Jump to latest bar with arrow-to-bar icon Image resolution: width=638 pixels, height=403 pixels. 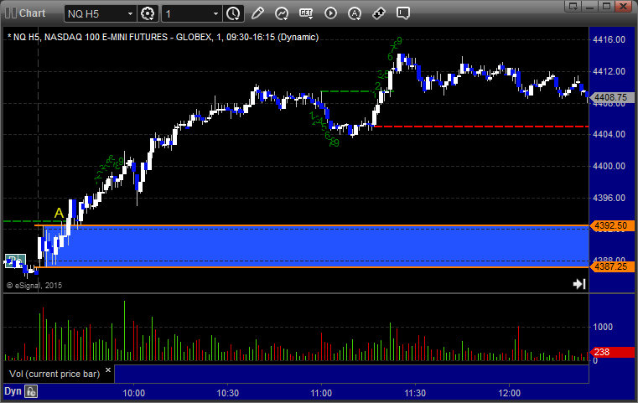[x=579, y=284]
